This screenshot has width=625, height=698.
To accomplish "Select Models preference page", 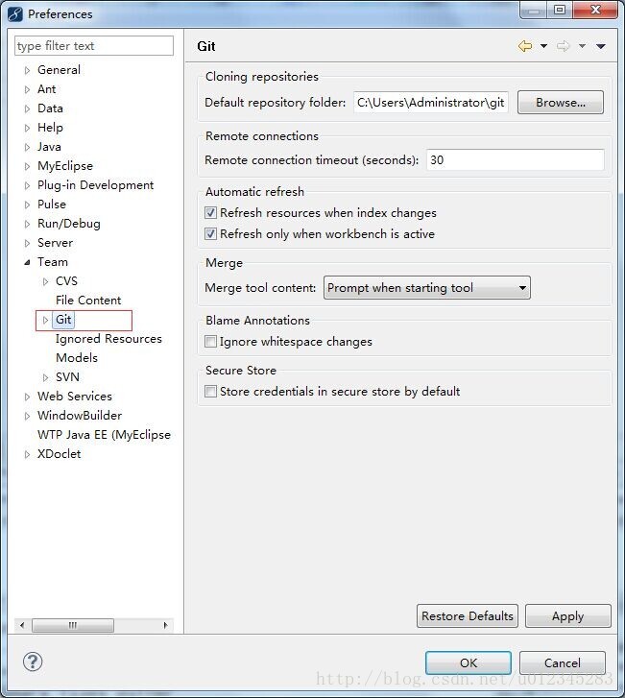I will coord(77,358).
